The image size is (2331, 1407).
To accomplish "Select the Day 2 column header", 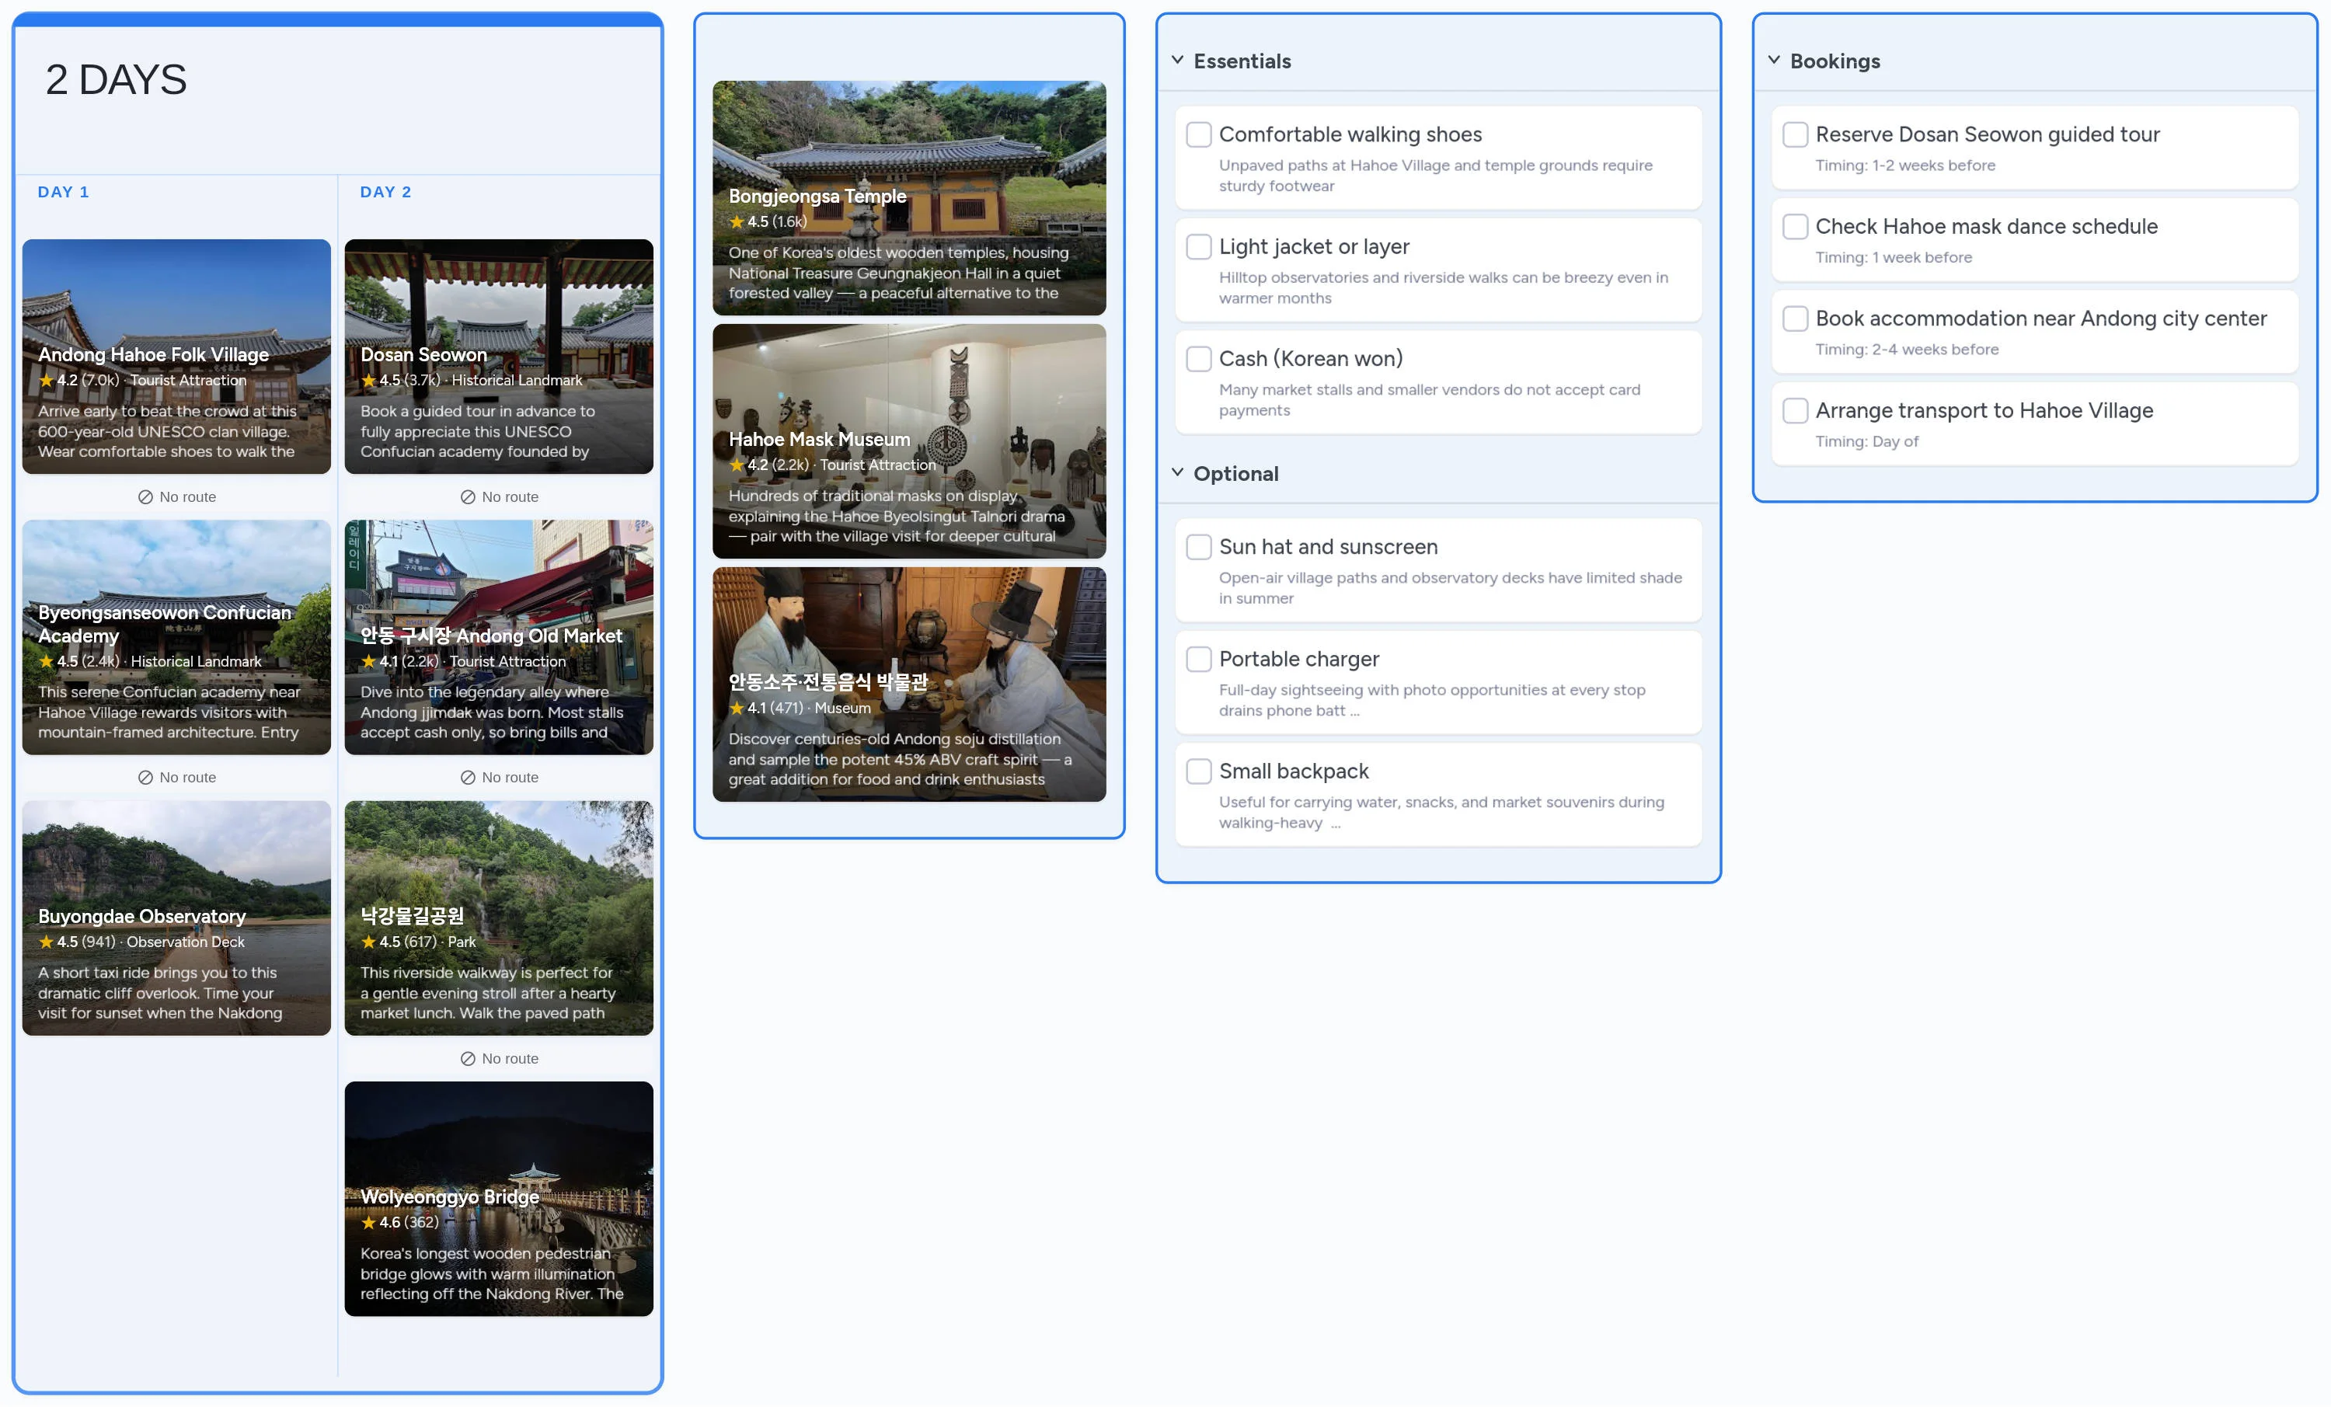I will click(384, 191).
